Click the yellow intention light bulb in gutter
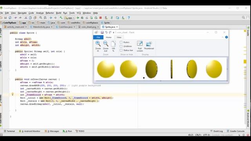 (13, 94)
